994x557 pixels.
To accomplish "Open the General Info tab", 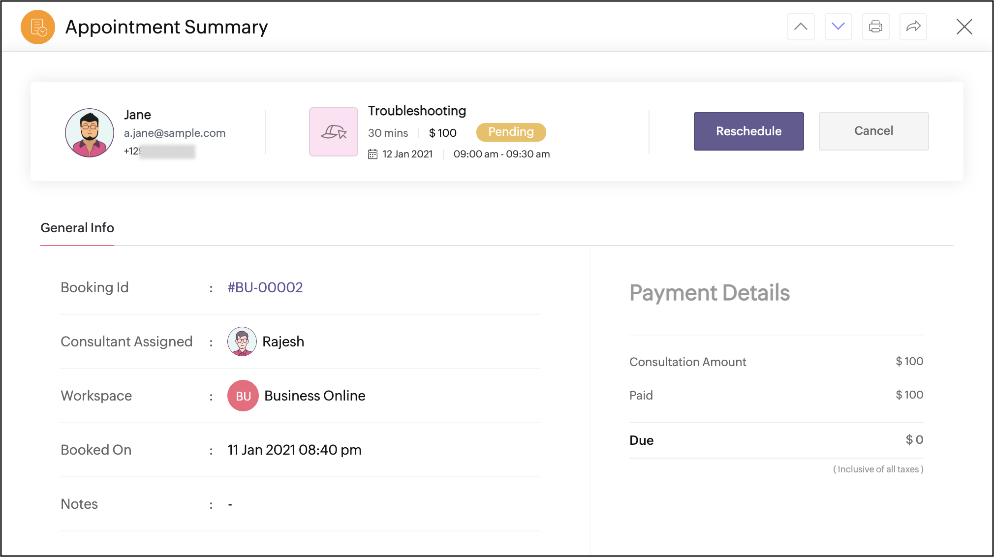I will [x=77, y=228].
